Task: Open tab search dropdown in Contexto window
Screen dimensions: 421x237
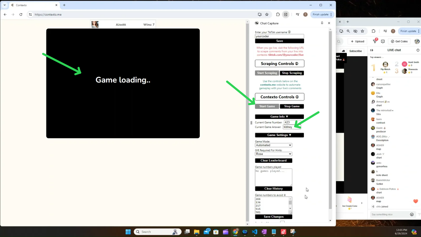Action: point(4,5)
